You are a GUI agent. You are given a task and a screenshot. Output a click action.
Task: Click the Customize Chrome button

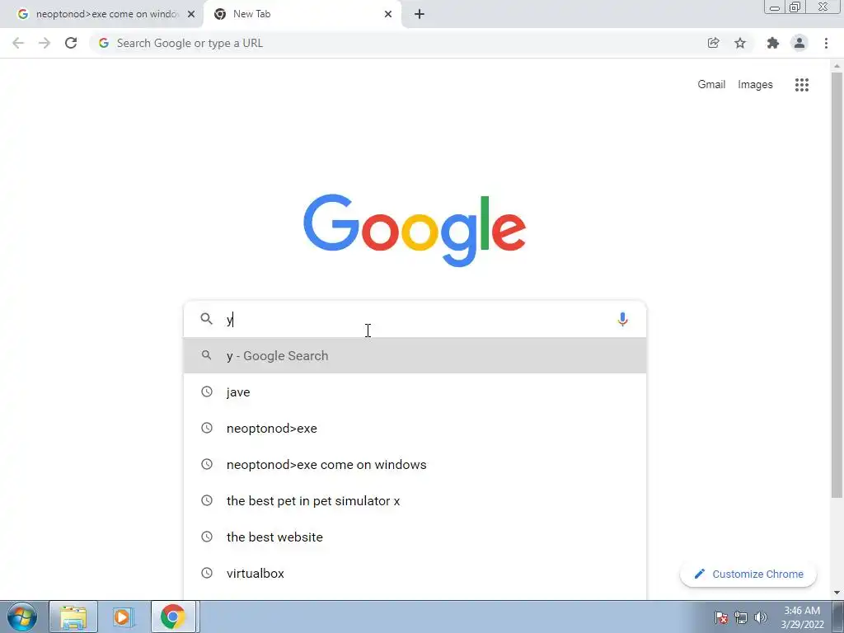[748, 574]
